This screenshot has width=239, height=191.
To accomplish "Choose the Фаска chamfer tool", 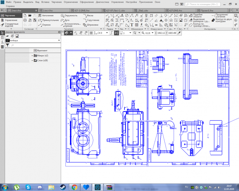I will 90,16.
